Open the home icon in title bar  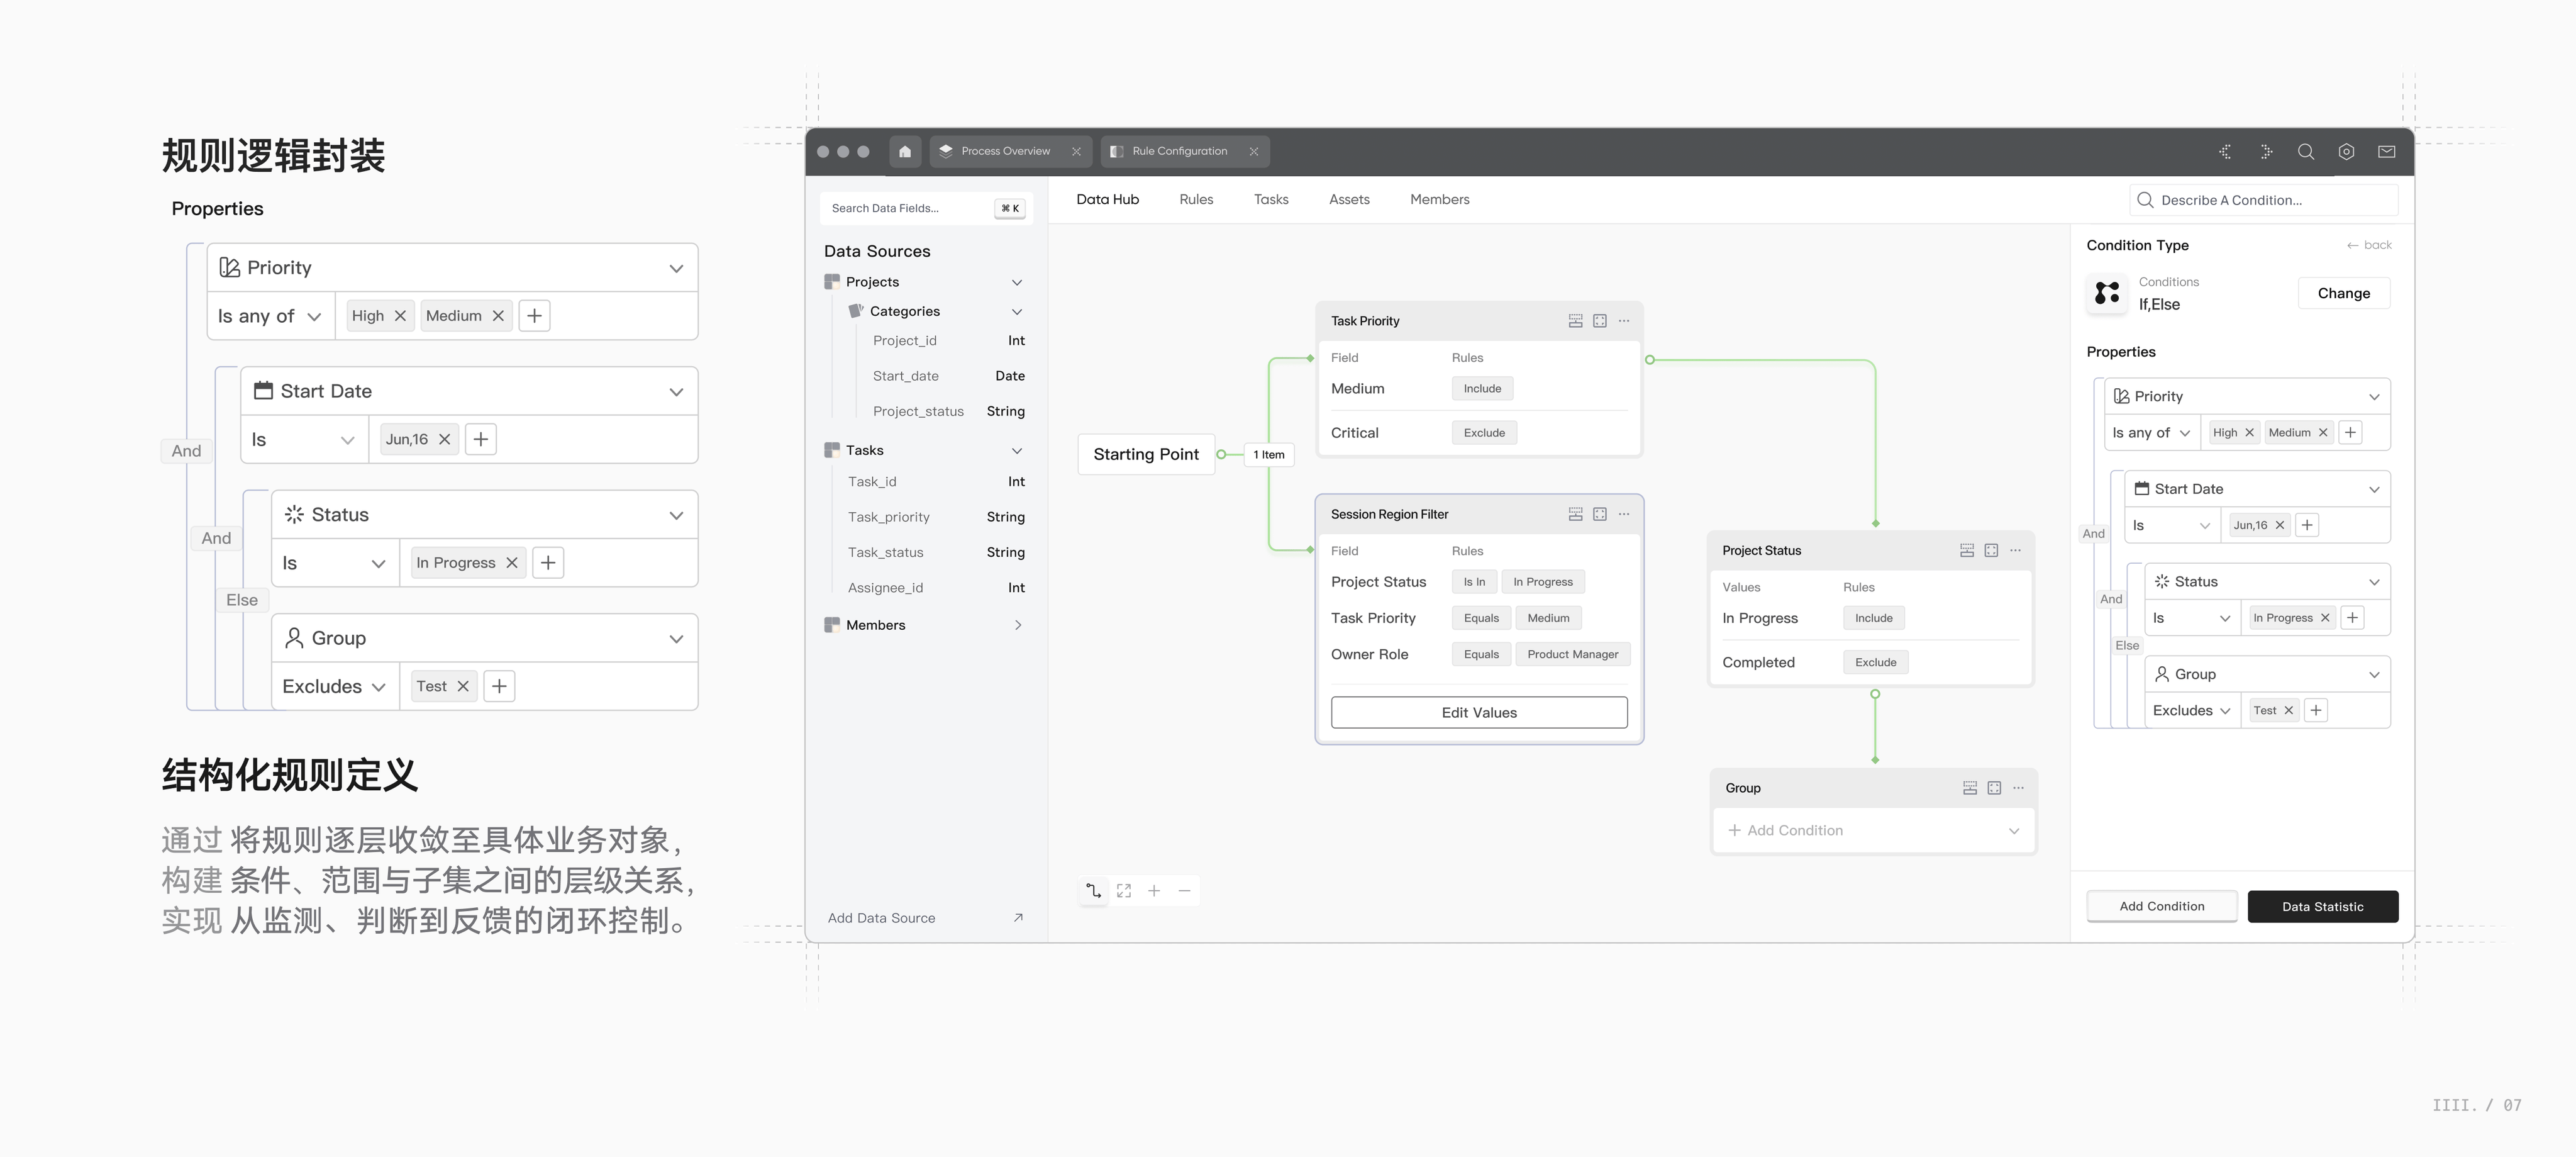pyautogui.click(x=904, y=152)
